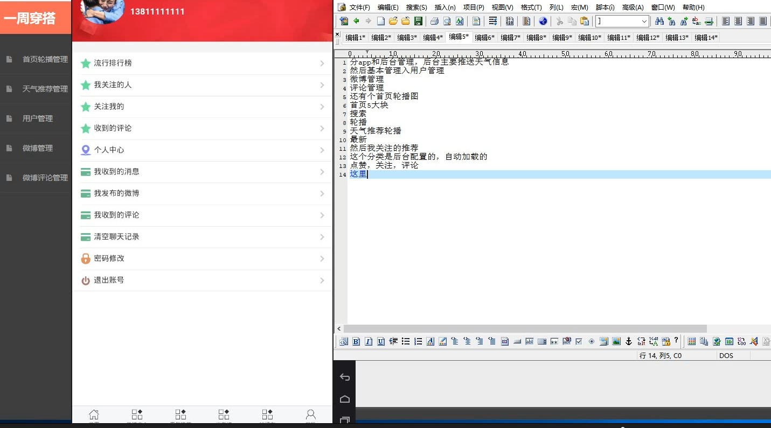The image size is (771, 428).
Task: Open 我收到的评论 list item
Action: point(203,215)
